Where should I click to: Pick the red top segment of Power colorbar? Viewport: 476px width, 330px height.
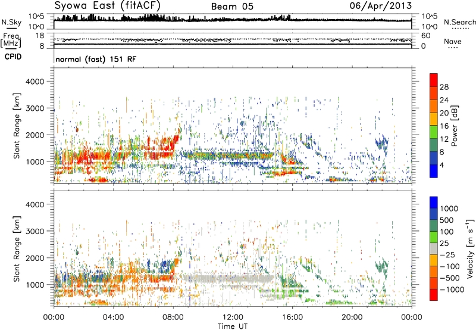click(x=434, y=80)
